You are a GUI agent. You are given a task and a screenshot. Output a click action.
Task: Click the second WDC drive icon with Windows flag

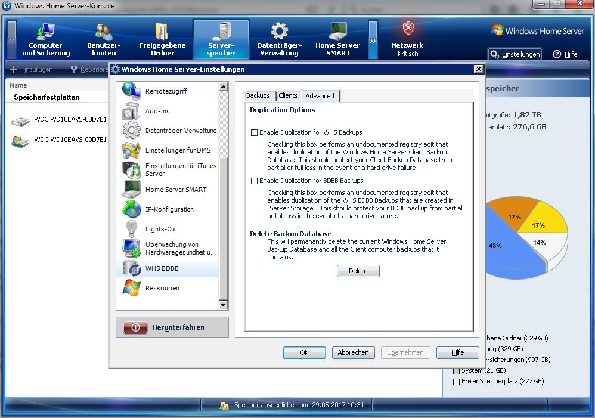(20, 141)
